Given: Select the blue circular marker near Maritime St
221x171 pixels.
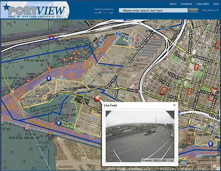Looking at the screenshot, I should pyautogui.click(x=127, y=38).
